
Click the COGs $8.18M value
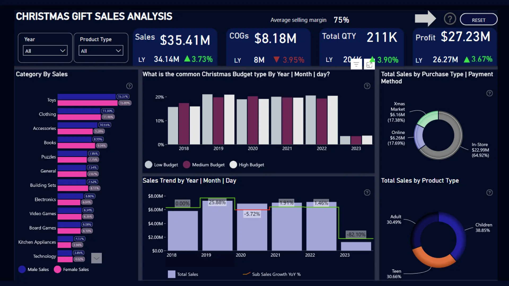tap(275, 39)
